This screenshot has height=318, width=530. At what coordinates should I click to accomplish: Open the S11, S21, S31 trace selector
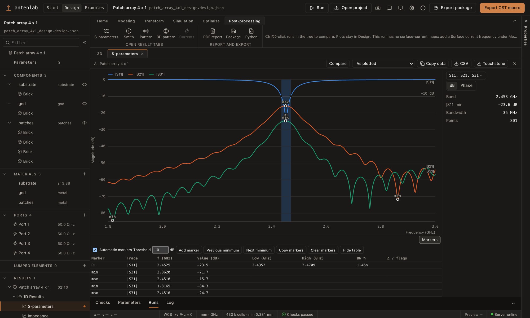pyautogui.click(x=466, y=76)
